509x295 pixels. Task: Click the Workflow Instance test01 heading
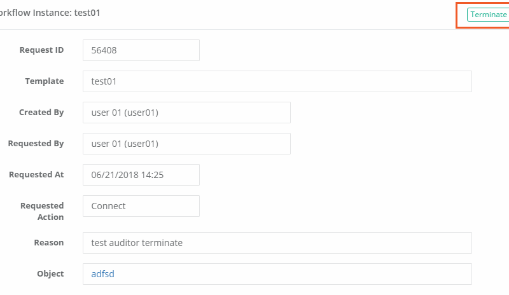tap(50, 13)
